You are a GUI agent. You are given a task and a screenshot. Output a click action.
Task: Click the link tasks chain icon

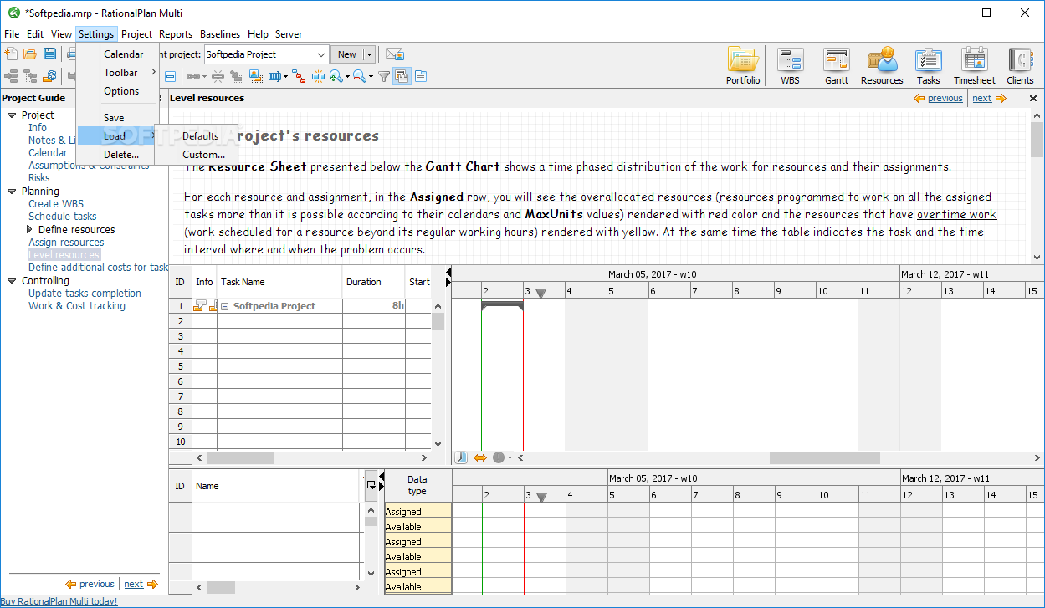[193, 76]
